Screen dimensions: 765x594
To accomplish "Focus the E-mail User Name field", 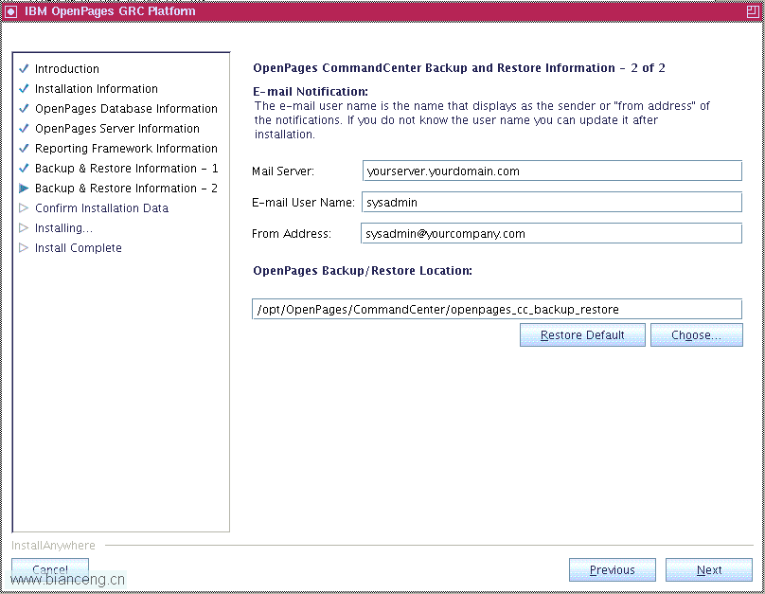I will [552, 202].
